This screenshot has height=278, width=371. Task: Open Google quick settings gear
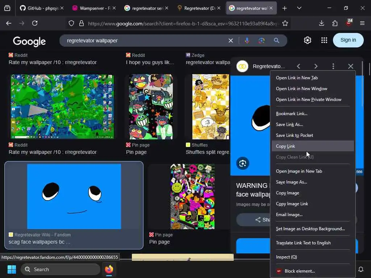(308, 41)
